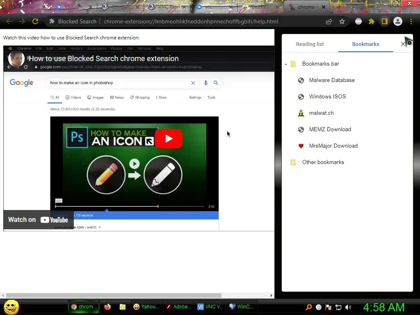This screenshot has height=315, width=420.
Task: Click the right arrow of the horizontal scrollbar
Action: 272,295
